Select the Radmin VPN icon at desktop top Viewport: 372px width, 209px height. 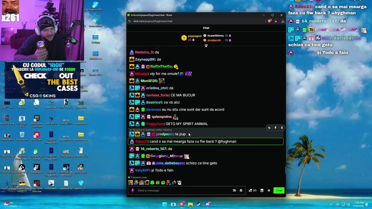point(95,6)
